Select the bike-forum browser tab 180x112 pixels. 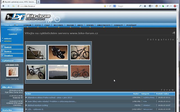(19, 2)
